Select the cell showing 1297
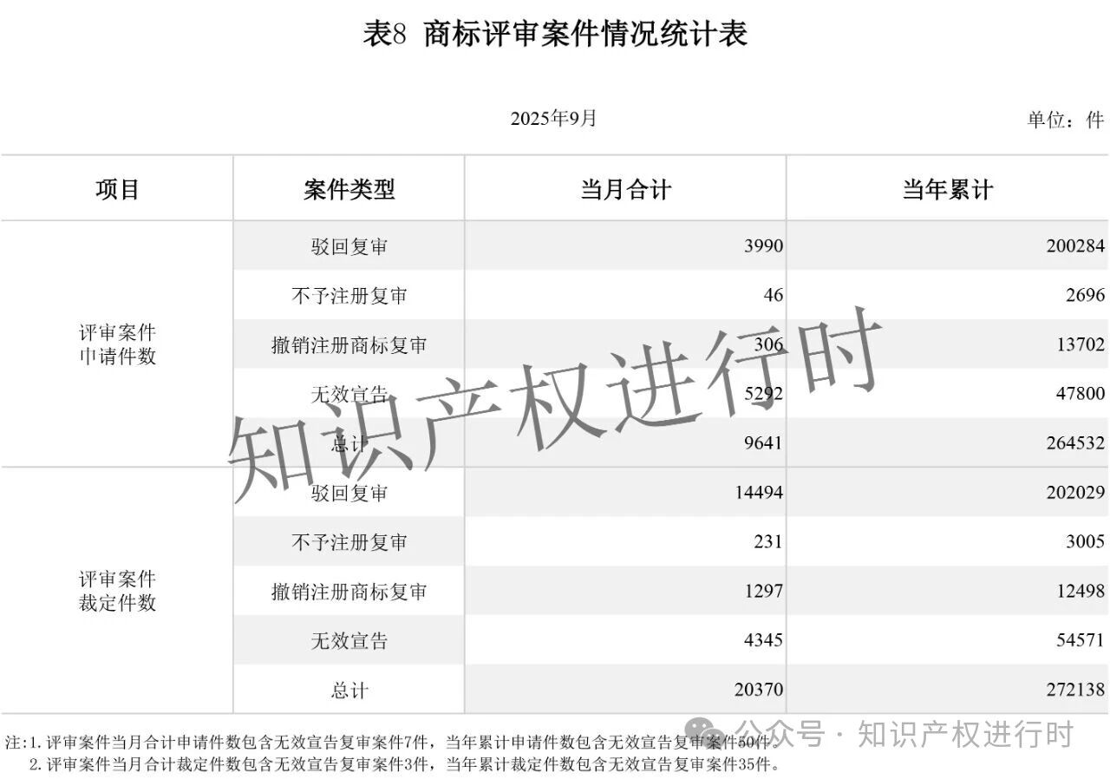The image size is (1110, 779). (x=763, y=592)
